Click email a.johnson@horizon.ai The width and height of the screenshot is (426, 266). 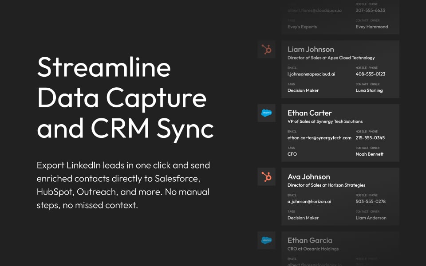309,201
